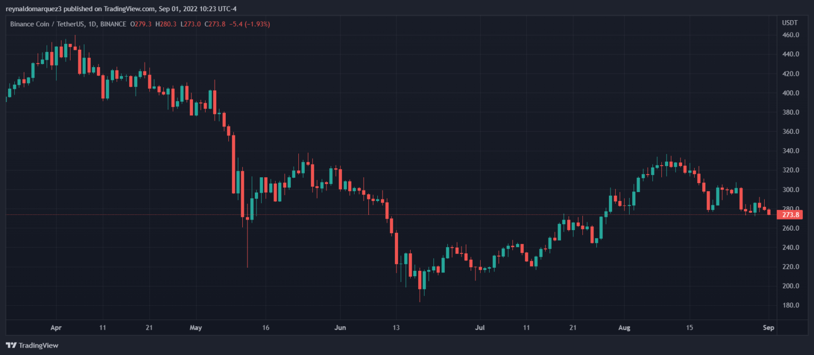Click the publisher name reynaldomarquez3

click(33, 8)
